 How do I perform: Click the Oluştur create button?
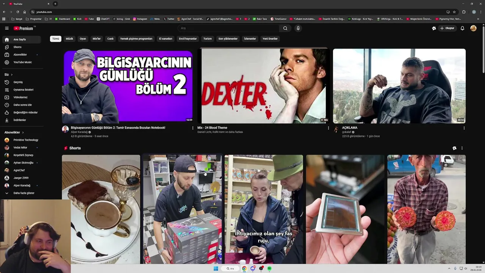pos(447,28)
